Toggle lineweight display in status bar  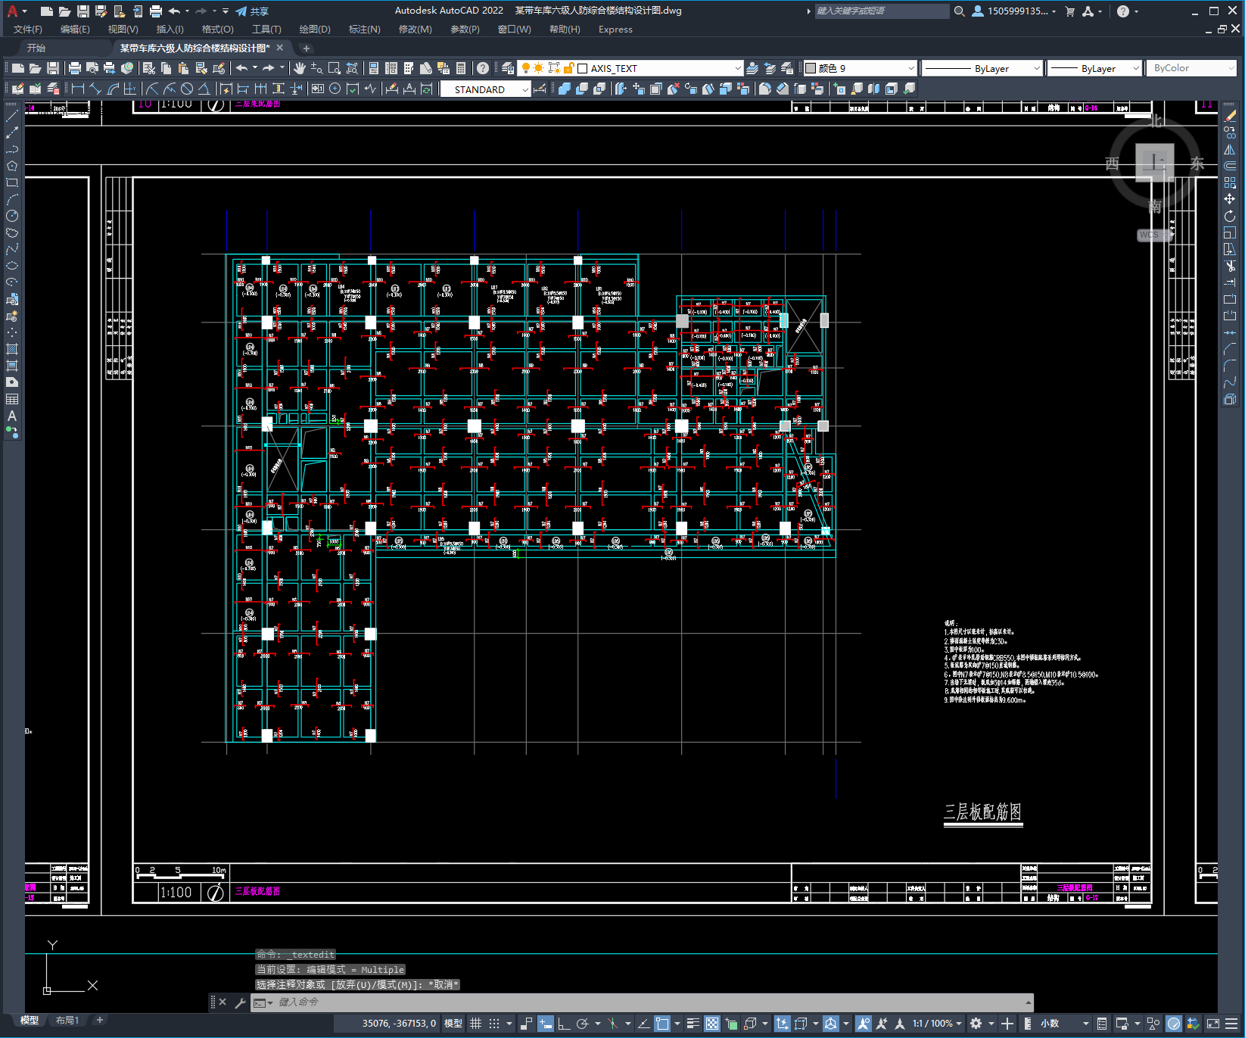pyautogui.click(x=693, y=1024)
